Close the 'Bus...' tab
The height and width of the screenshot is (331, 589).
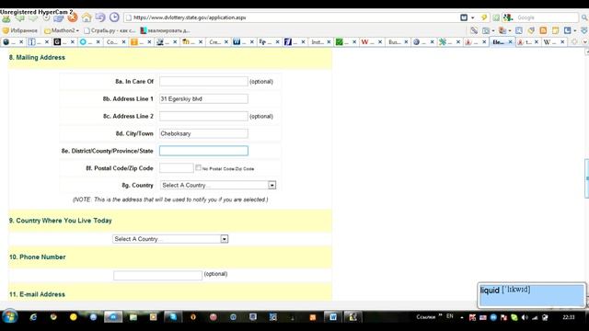click(x=406, y=42)
